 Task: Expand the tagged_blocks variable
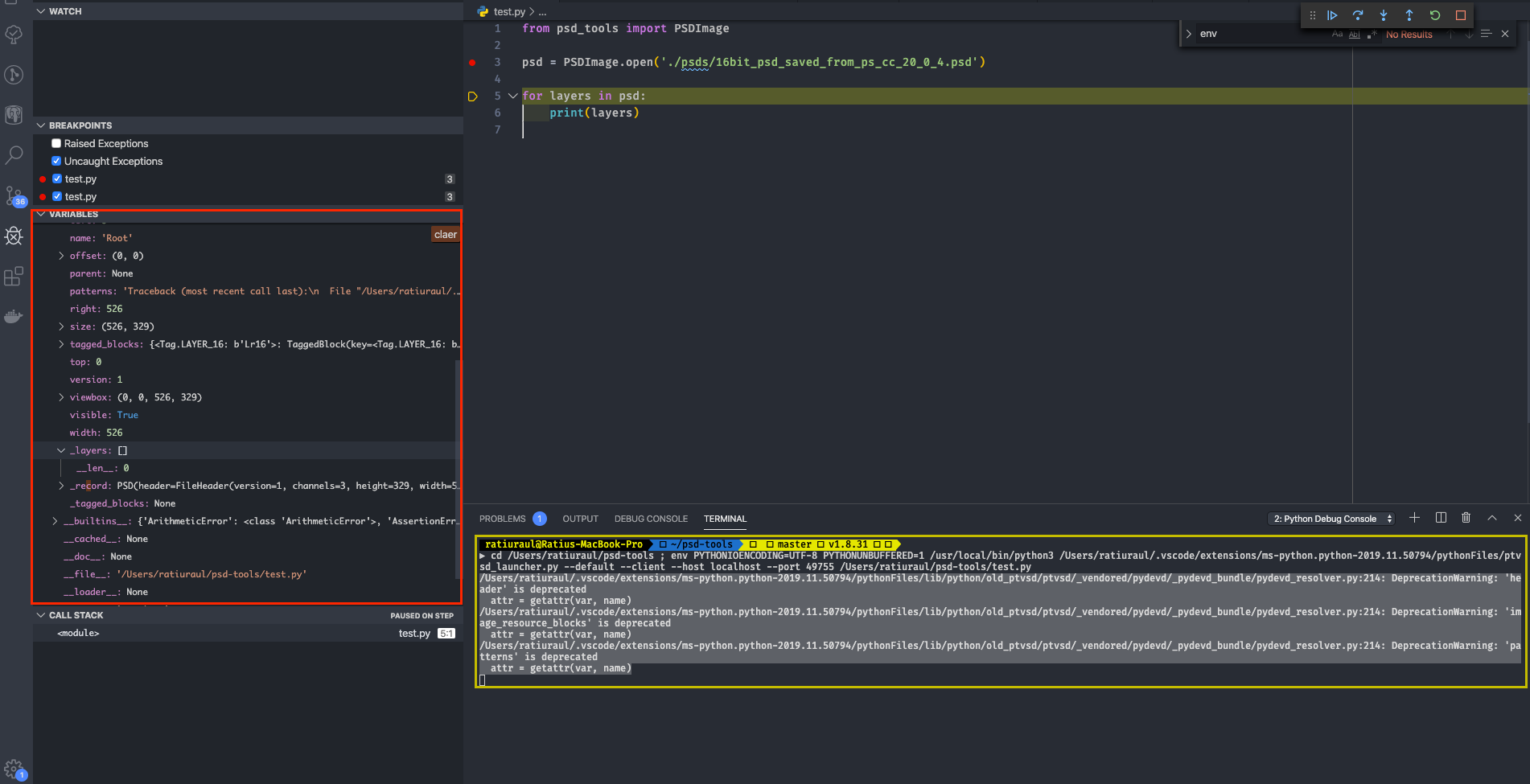[61, 344]
